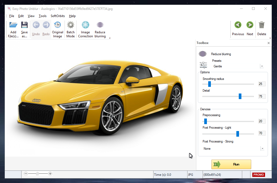
Task: Click the "Denoise" group label
Action: pyautogui.click(x=205, y=109)
